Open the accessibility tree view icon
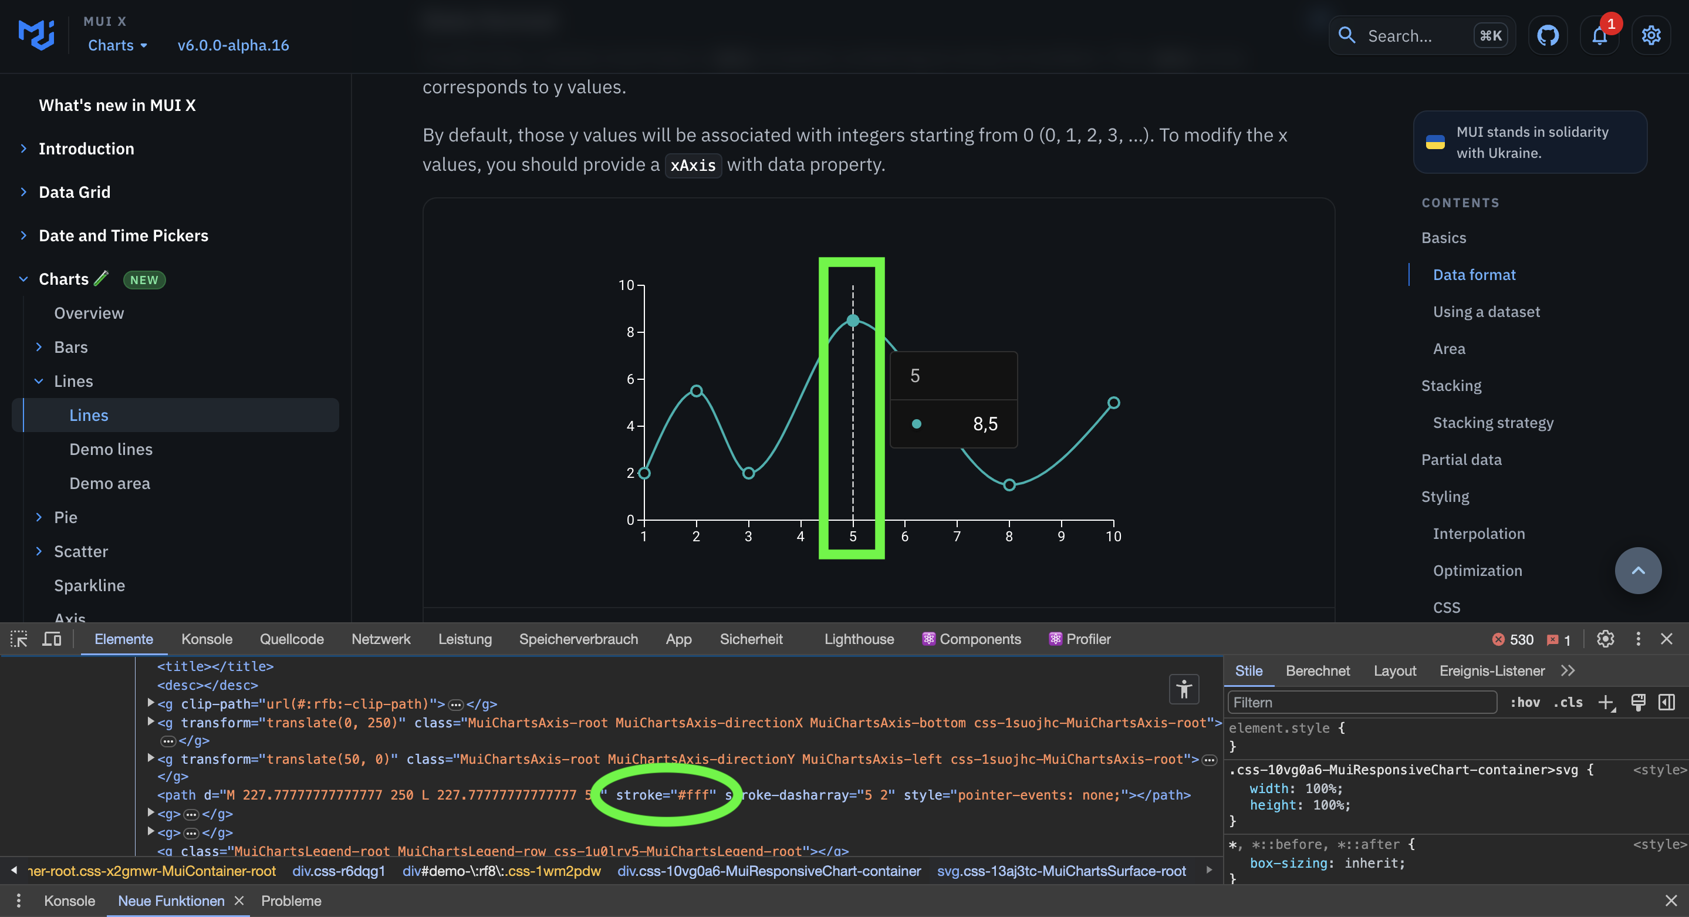Image resolution: width=1689 pixels, height=917 pixels. (x=1184, y=689)
